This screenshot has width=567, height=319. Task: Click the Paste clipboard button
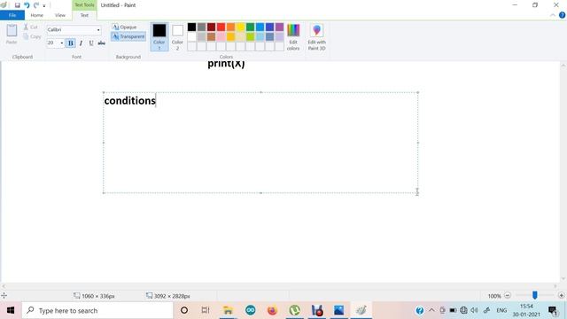[x=12, y=35]
